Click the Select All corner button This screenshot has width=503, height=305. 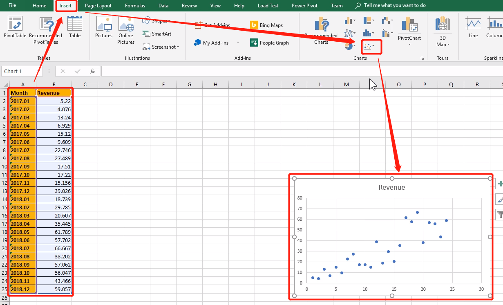pos(4,85)
